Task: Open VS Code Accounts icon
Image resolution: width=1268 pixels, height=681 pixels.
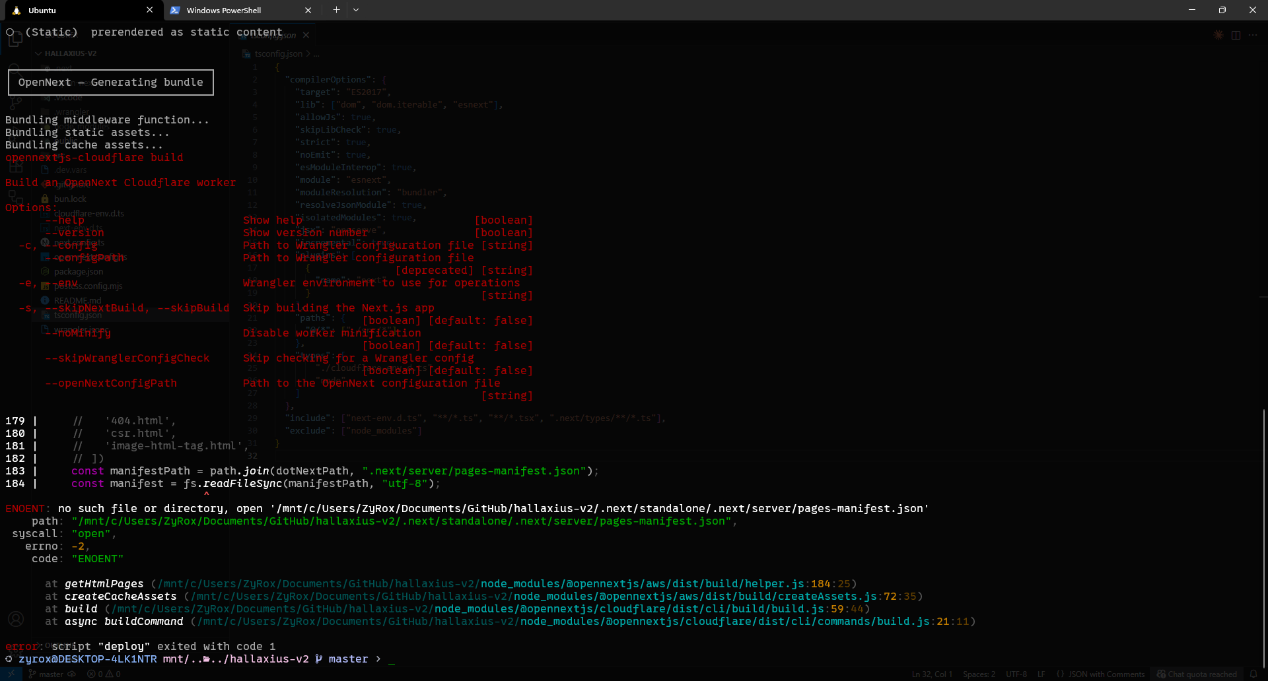Action: (x=15, y=619)
